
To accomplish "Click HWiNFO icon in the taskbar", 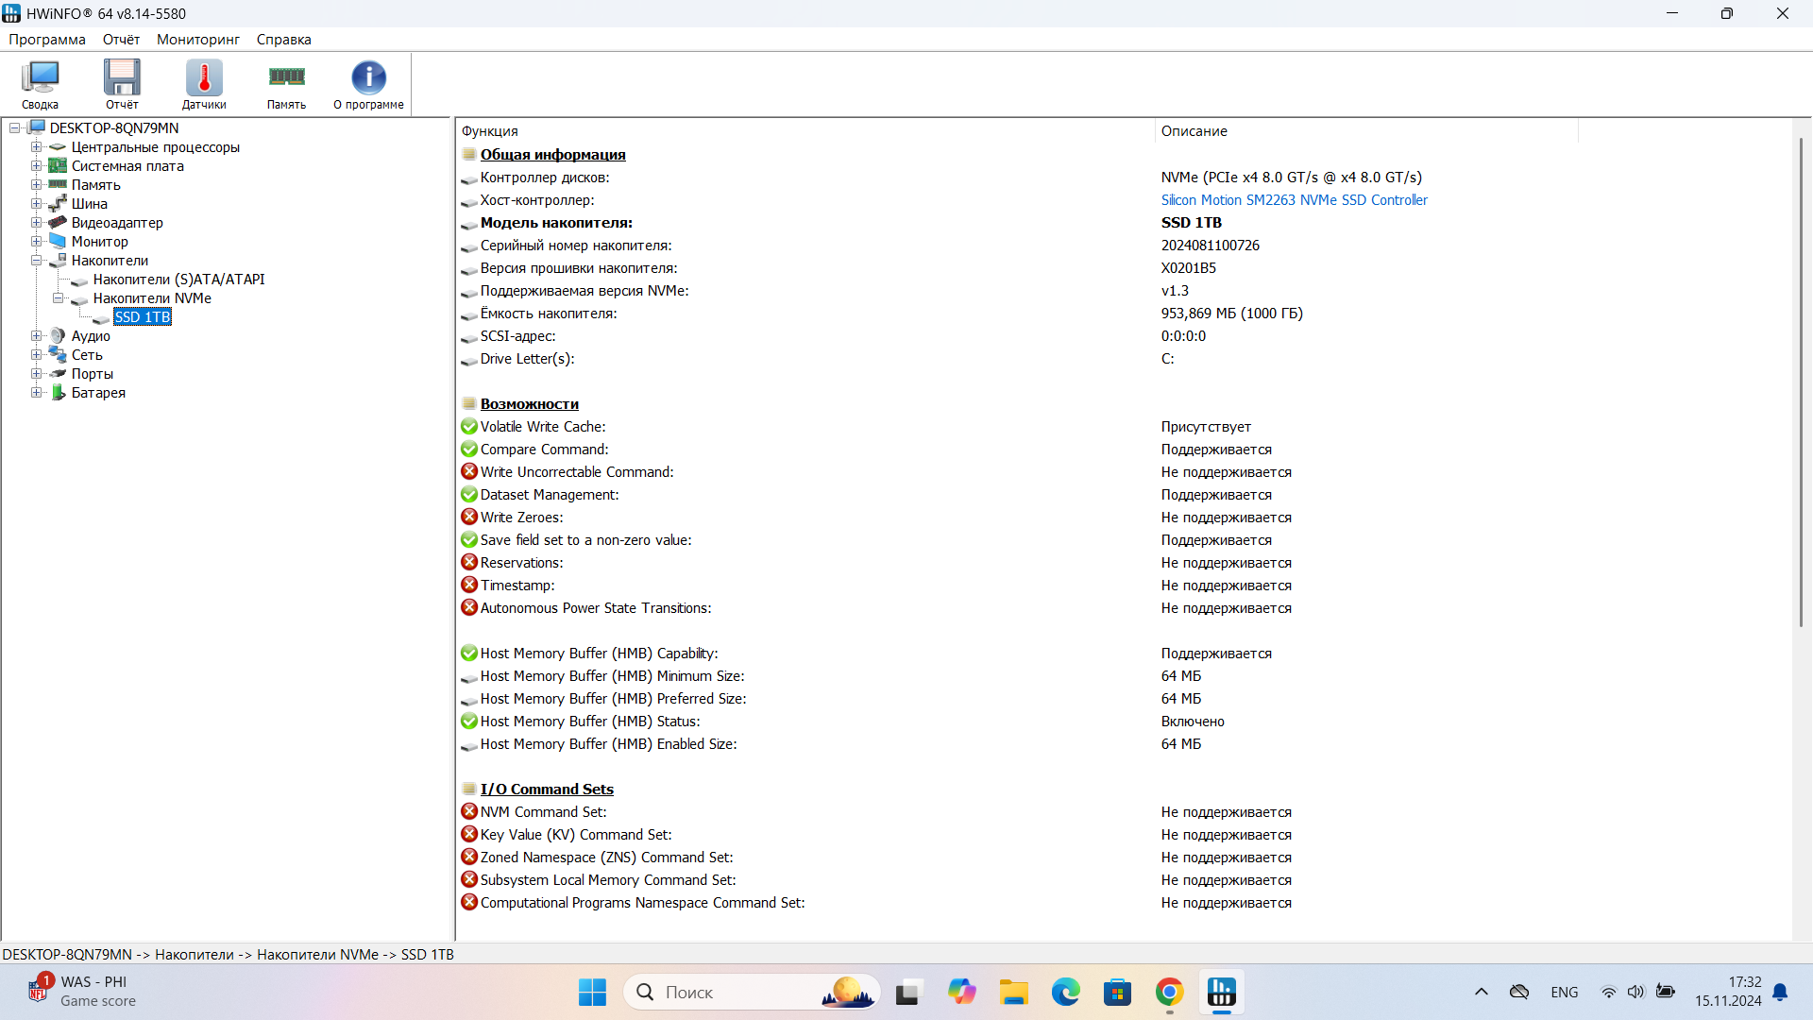I will [x=1221, y=992].
